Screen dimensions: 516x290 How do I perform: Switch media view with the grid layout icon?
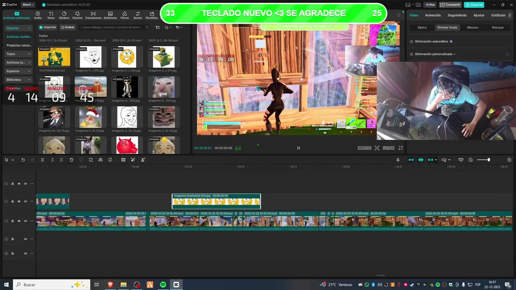[158, 27]
